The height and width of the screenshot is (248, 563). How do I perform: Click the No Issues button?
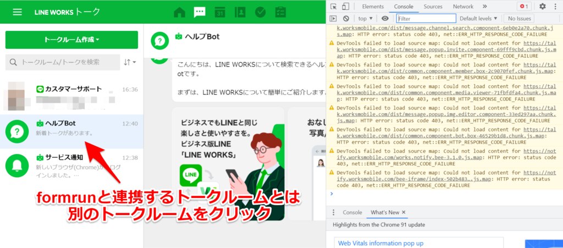pyautogui.click(x=519, y=18)
